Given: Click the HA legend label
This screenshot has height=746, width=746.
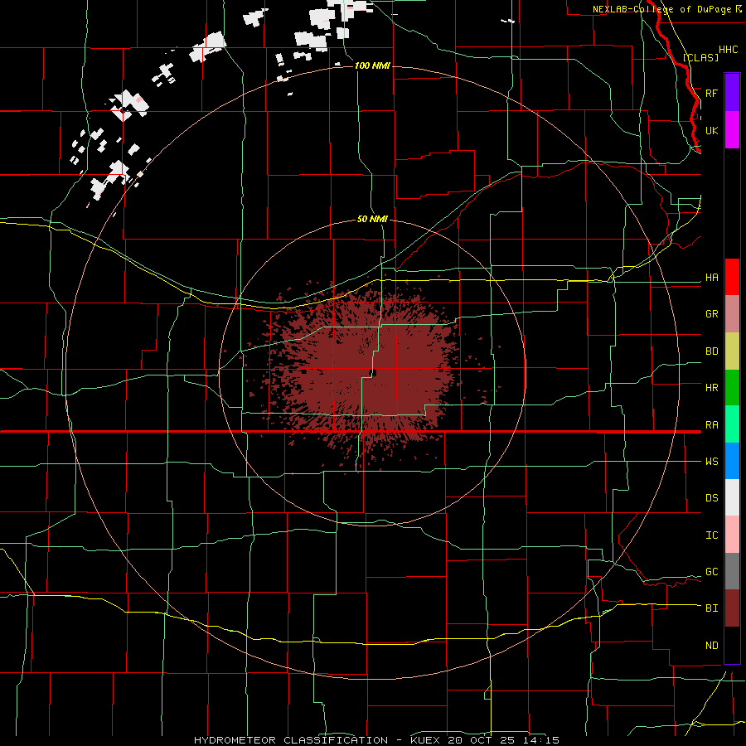Looking at the screenshot, I should point(711,277).
